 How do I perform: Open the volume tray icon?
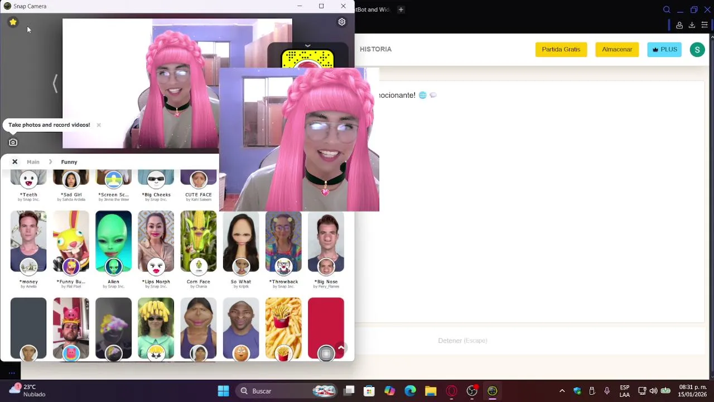click(x=653, y=391)
